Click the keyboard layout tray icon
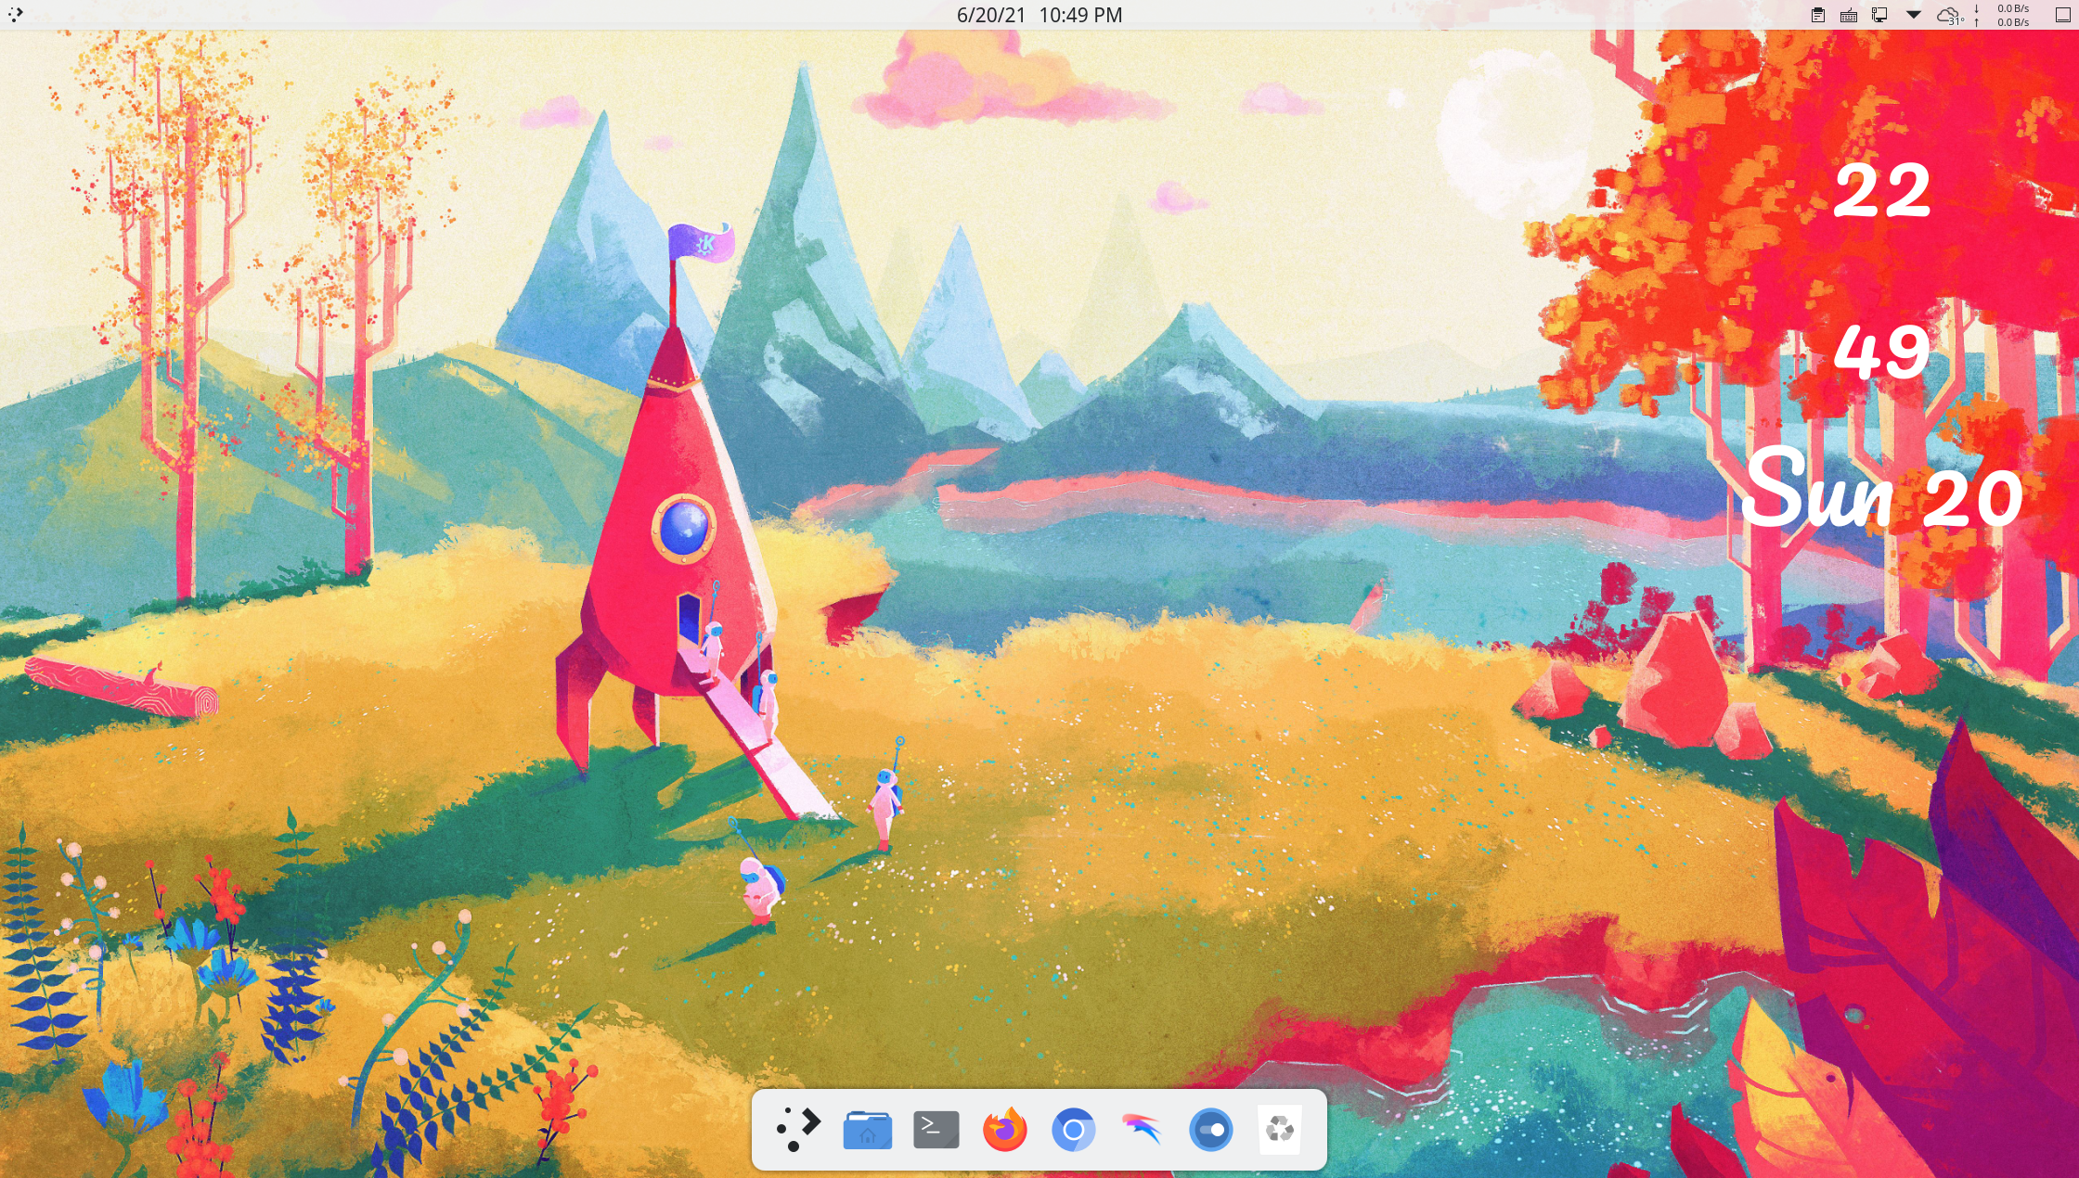The width and height of the screenshot is (2079, 1178). [1849, 15]
